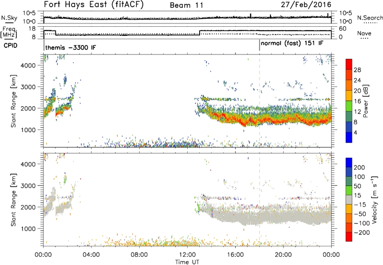Click the red segment of Power colorbar above 28
Viewport: 383px width, 265px height.
pos(349,65)
